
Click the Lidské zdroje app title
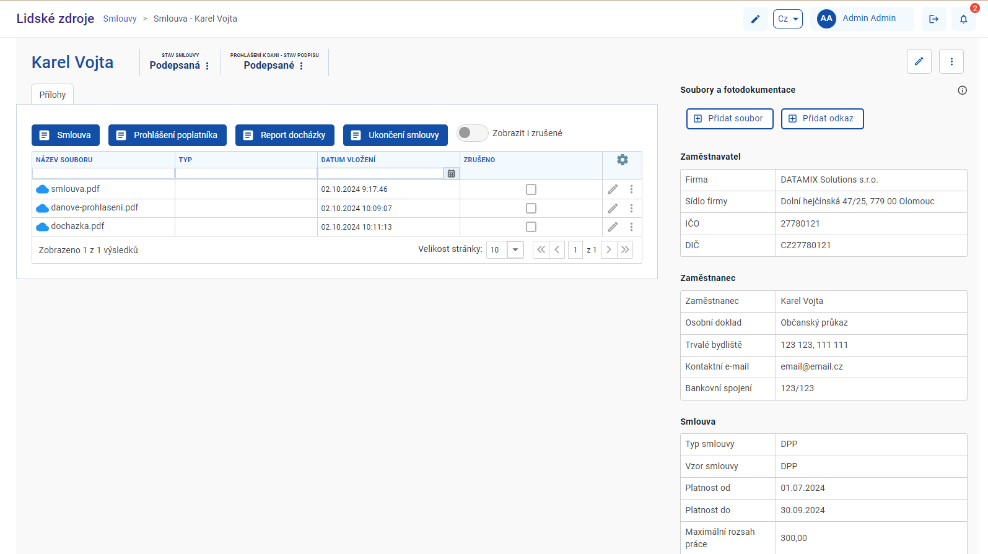[x=55, y=19]
